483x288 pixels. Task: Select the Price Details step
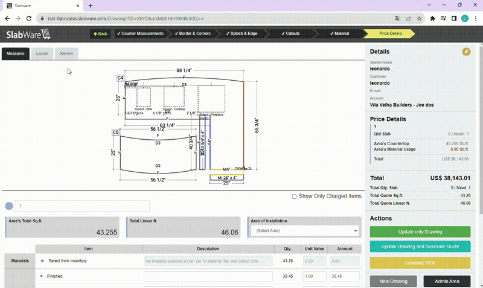pyautogui.click(x=390, y=34)
